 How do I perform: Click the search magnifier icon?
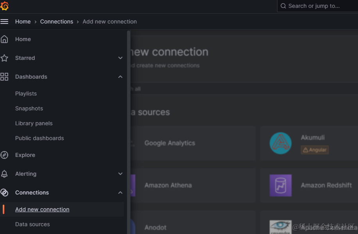pos(283,6)
